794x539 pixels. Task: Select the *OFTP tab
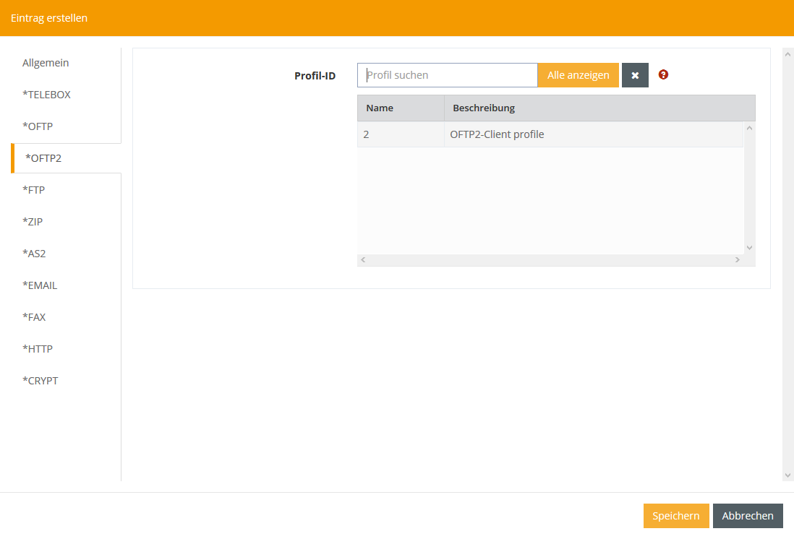pos(38,126)
